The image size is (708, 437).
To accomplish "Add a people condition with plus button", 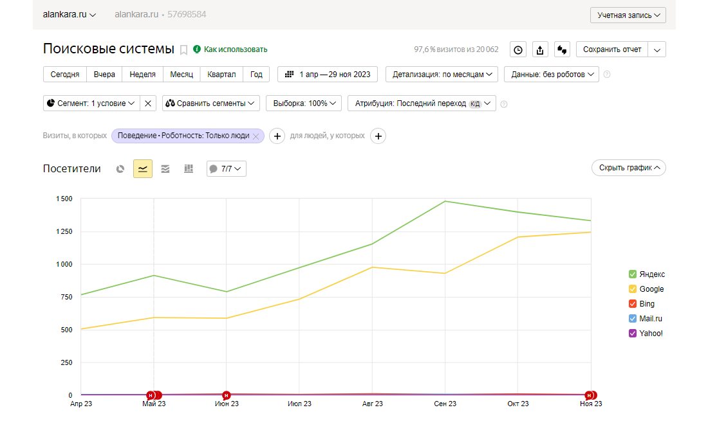I will pyautogui.click(x=378, y=136).
